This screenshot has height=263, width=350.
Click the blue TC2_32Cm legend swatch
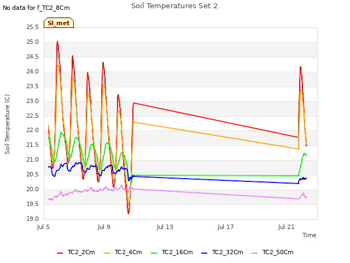coord(204,253)
